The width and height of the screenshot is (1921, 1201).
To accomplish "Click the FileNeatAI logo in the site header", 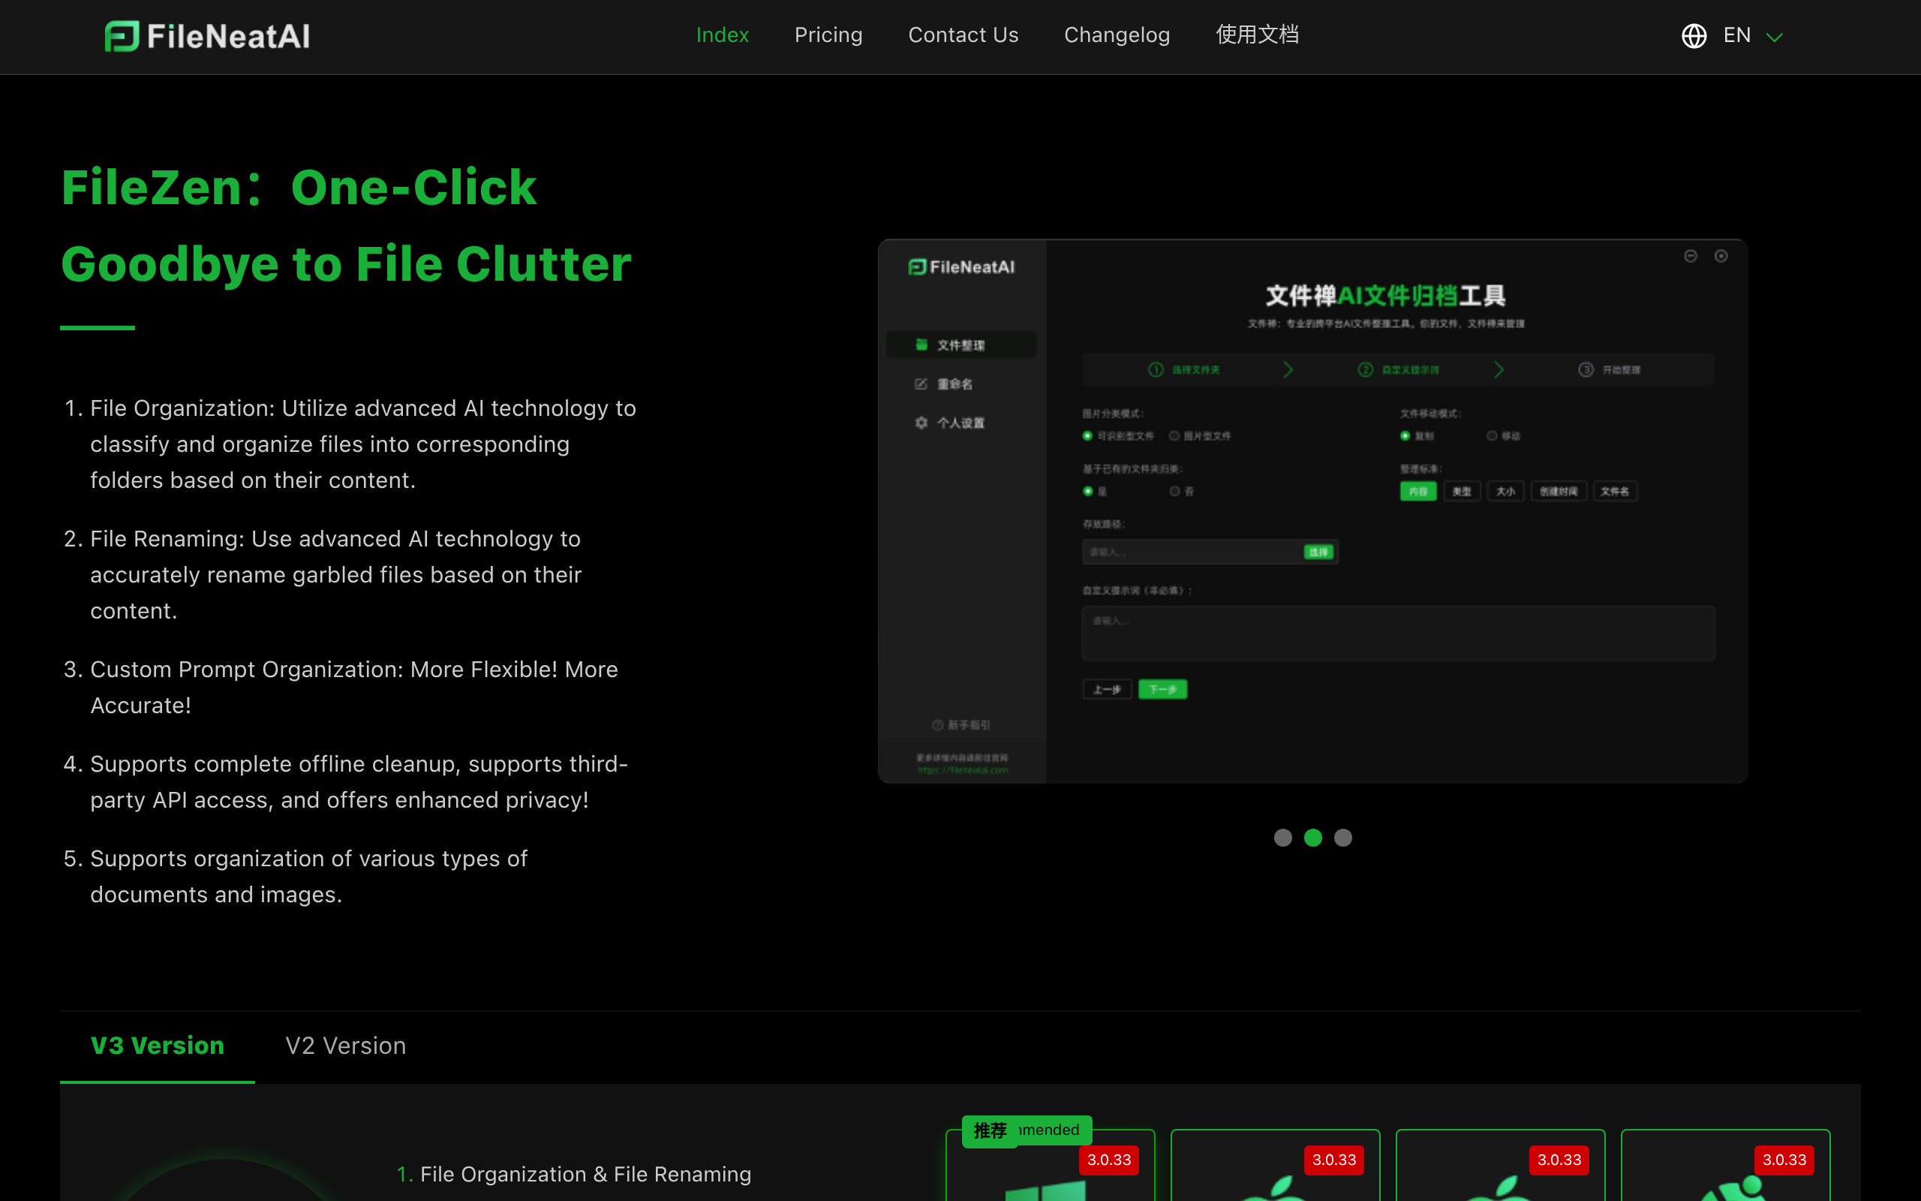I will click(207, 37).
